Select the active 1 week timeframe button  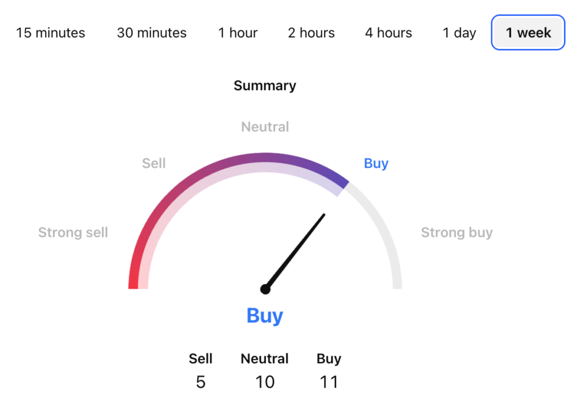527,33
